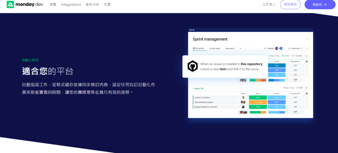Open the Integrations menu item

tap(71, 5)
